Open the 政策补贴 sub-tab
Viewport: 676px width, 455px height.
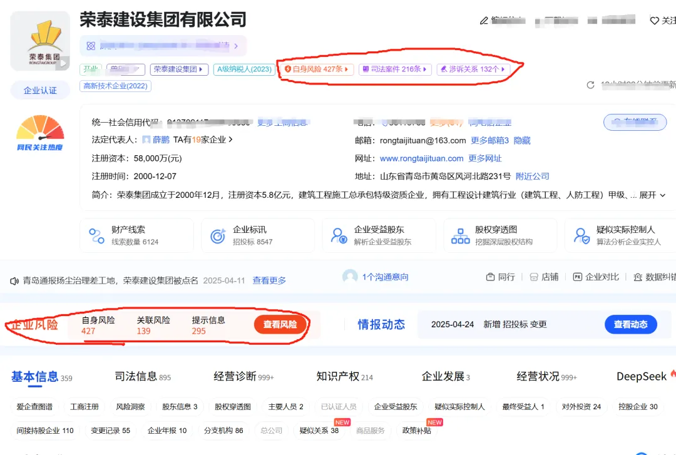[x=417, y=431]
